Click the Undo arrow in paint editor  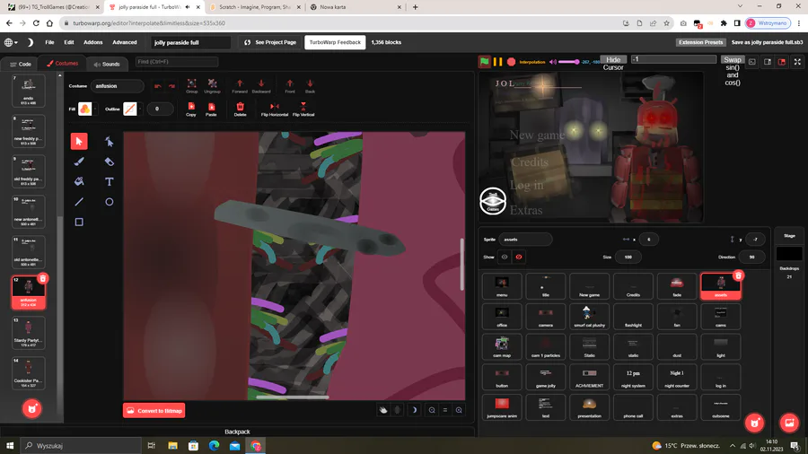[158, 86]
